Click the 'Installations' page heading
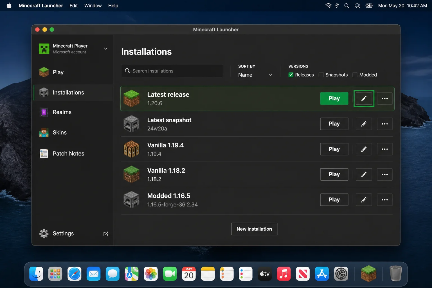The height and width of the screenshot is (288, 432). click(x=146, y=52)
